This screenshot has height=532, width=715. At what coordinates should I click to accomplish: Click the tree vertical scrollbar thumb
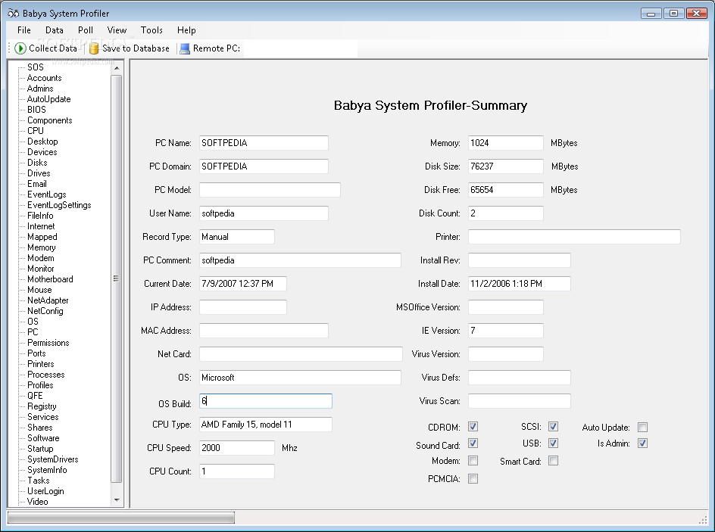(x=117, y=278)
